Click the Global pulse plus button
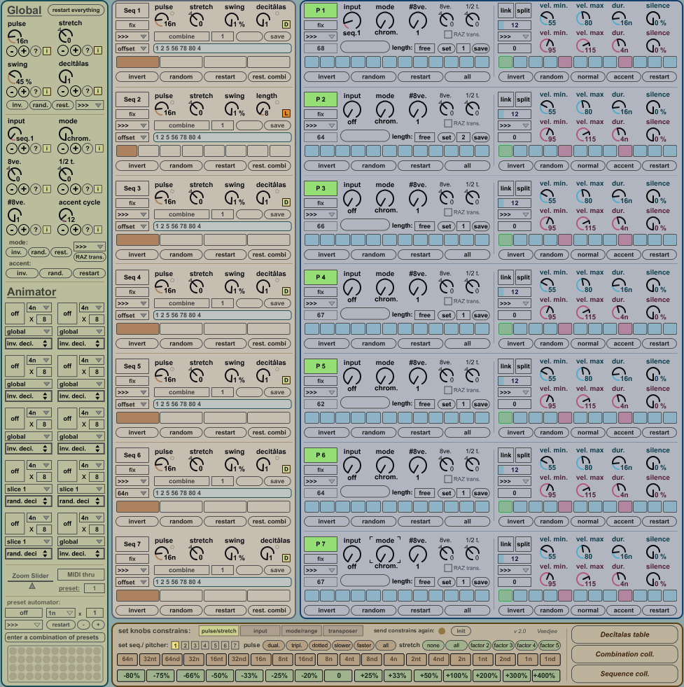The image size is (684, 687). click(x=23, y=51)
